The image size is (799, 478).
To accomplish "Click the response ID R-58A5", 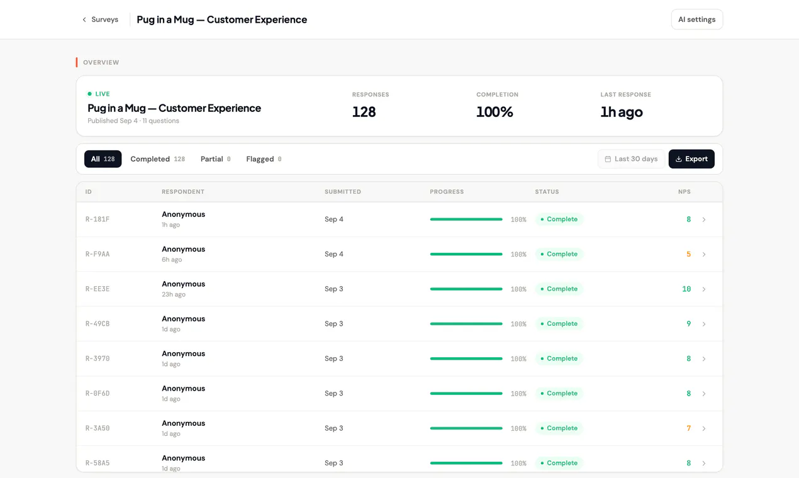I will click(x=98, y=463).
